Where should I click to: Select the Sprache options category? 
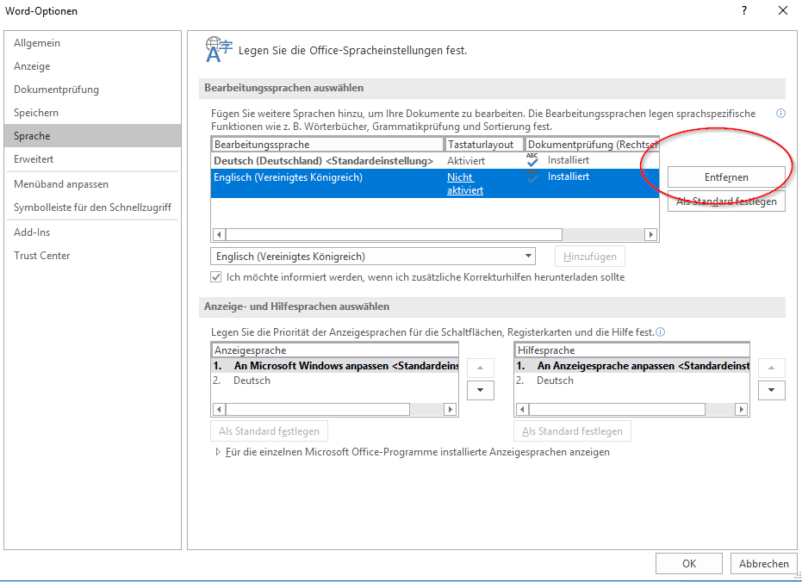click(92, 136)
